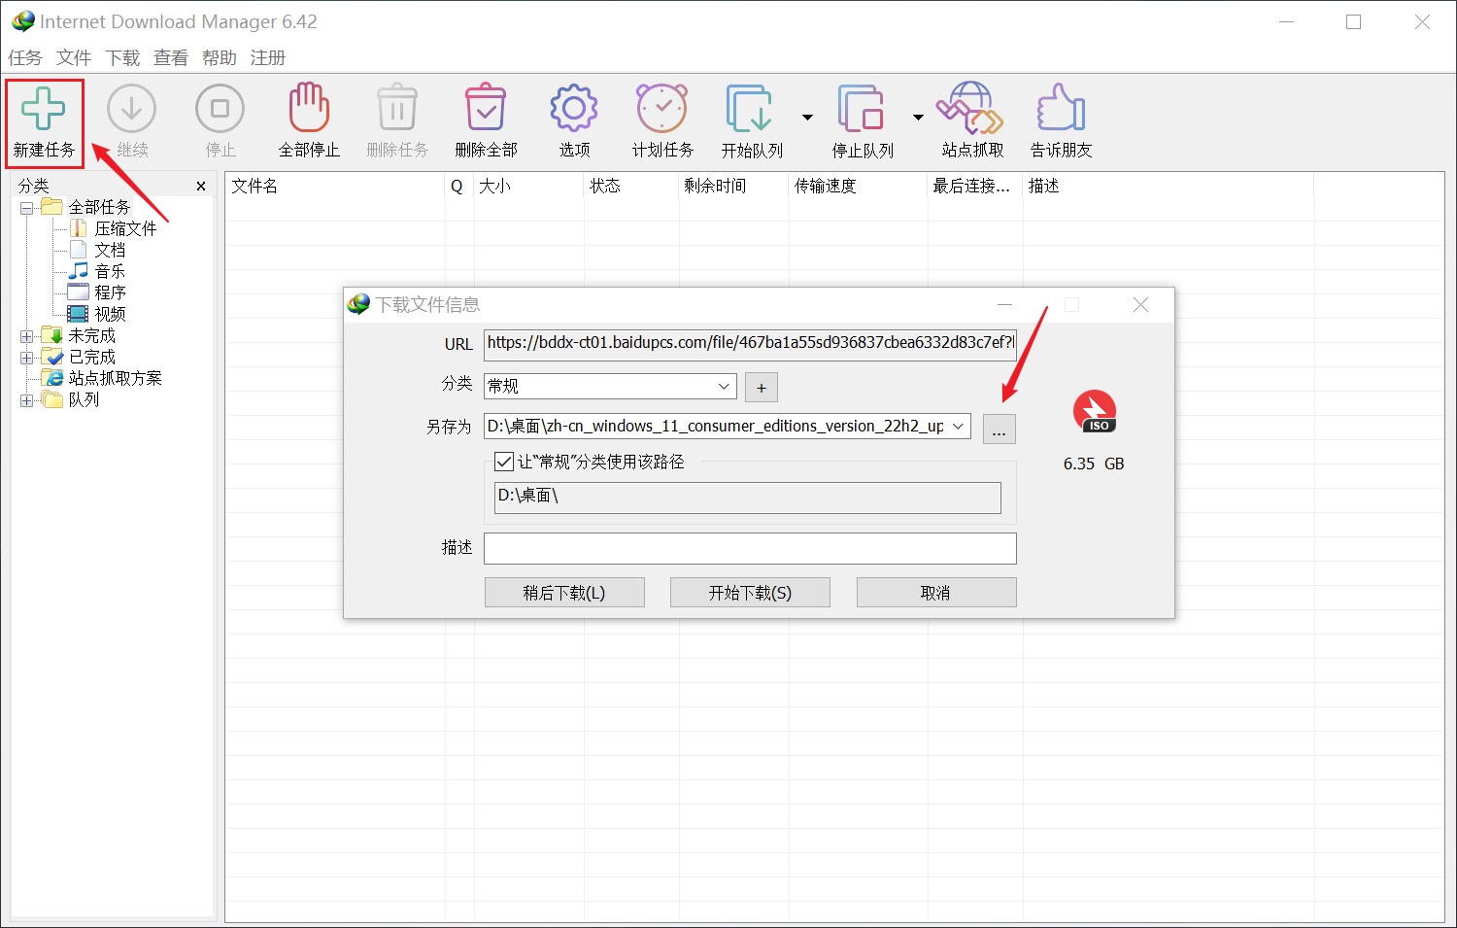Screen dimensions: 1457x928
Task: Click the 全部停止 (Stop All) hand icon
Action: pos(309,108)
